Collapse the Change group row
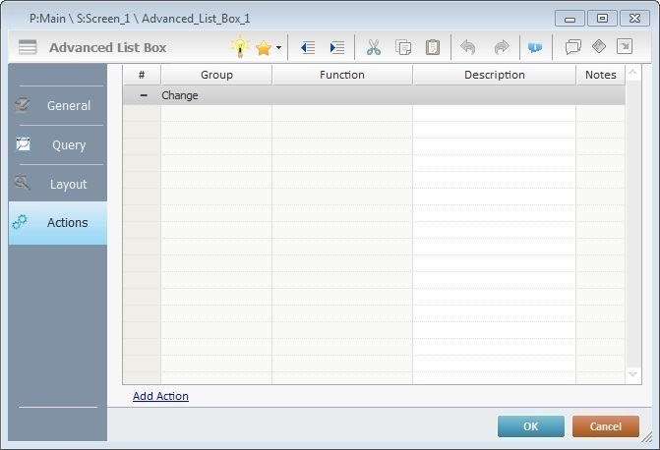 click(144, 95)
